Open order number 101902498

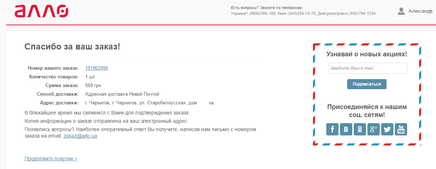point(96,68)
